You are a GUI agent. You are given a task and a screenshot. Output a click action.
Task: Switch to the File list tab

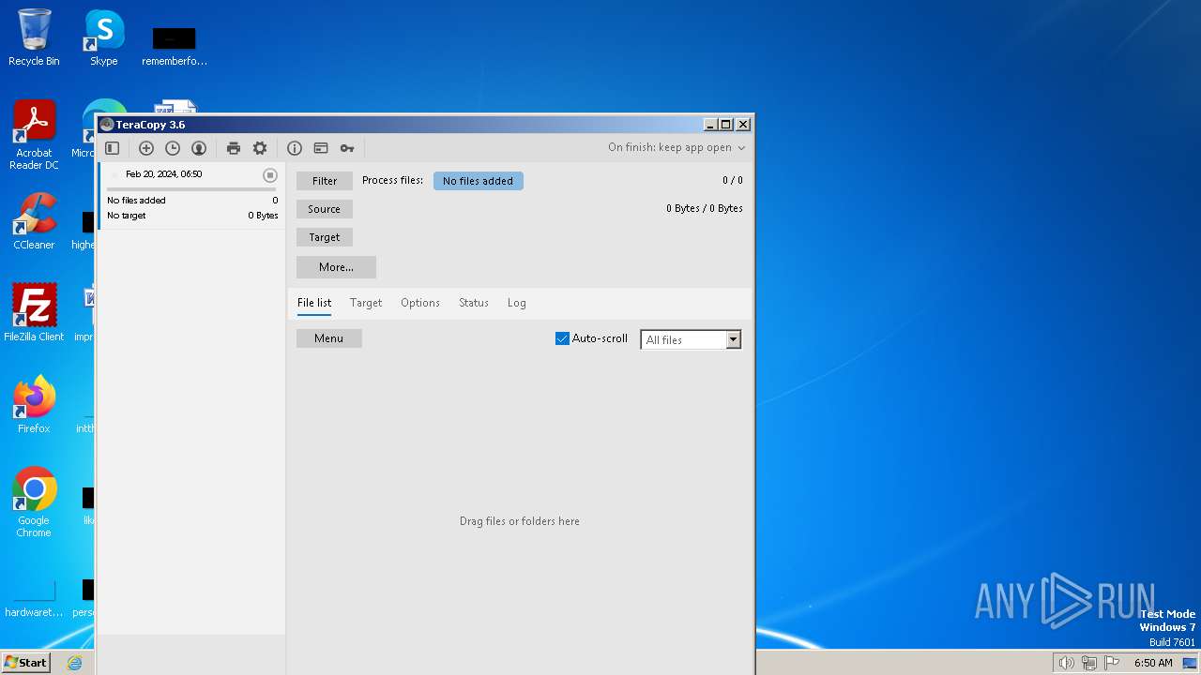[314, 303]
